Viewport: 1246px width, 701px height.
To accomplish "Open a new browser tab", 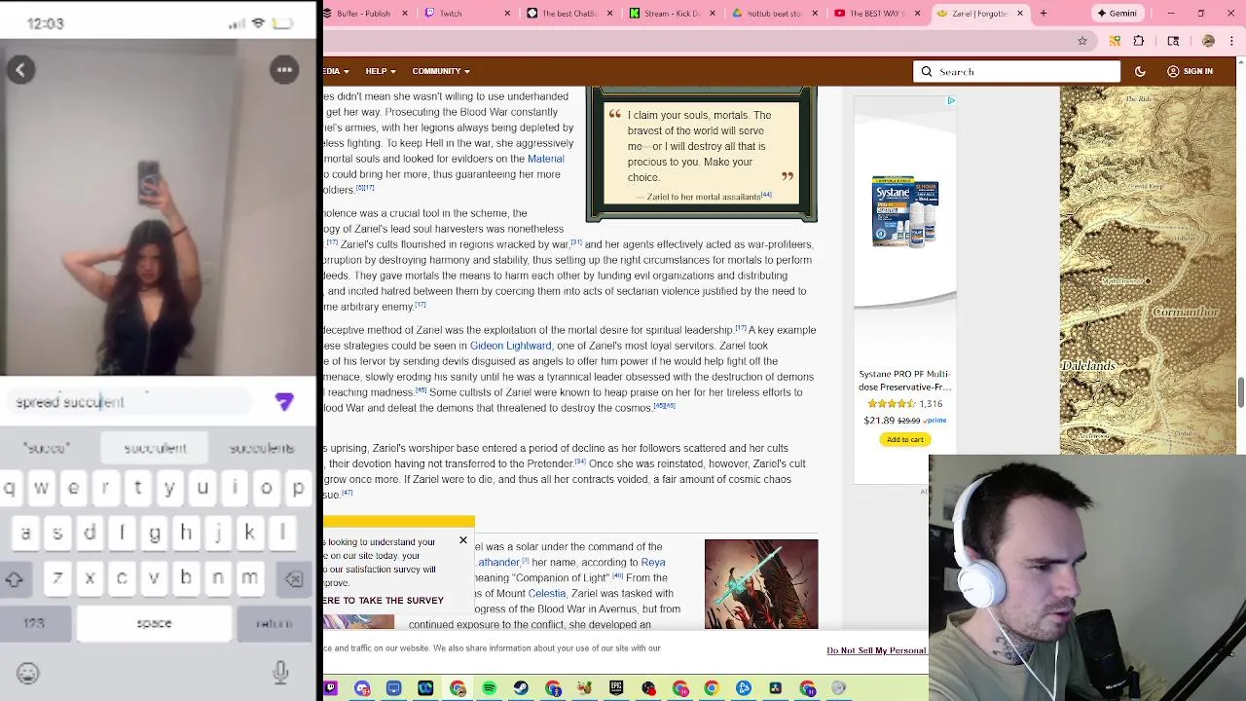I will pyautogui.click(x=1043, y=14).
